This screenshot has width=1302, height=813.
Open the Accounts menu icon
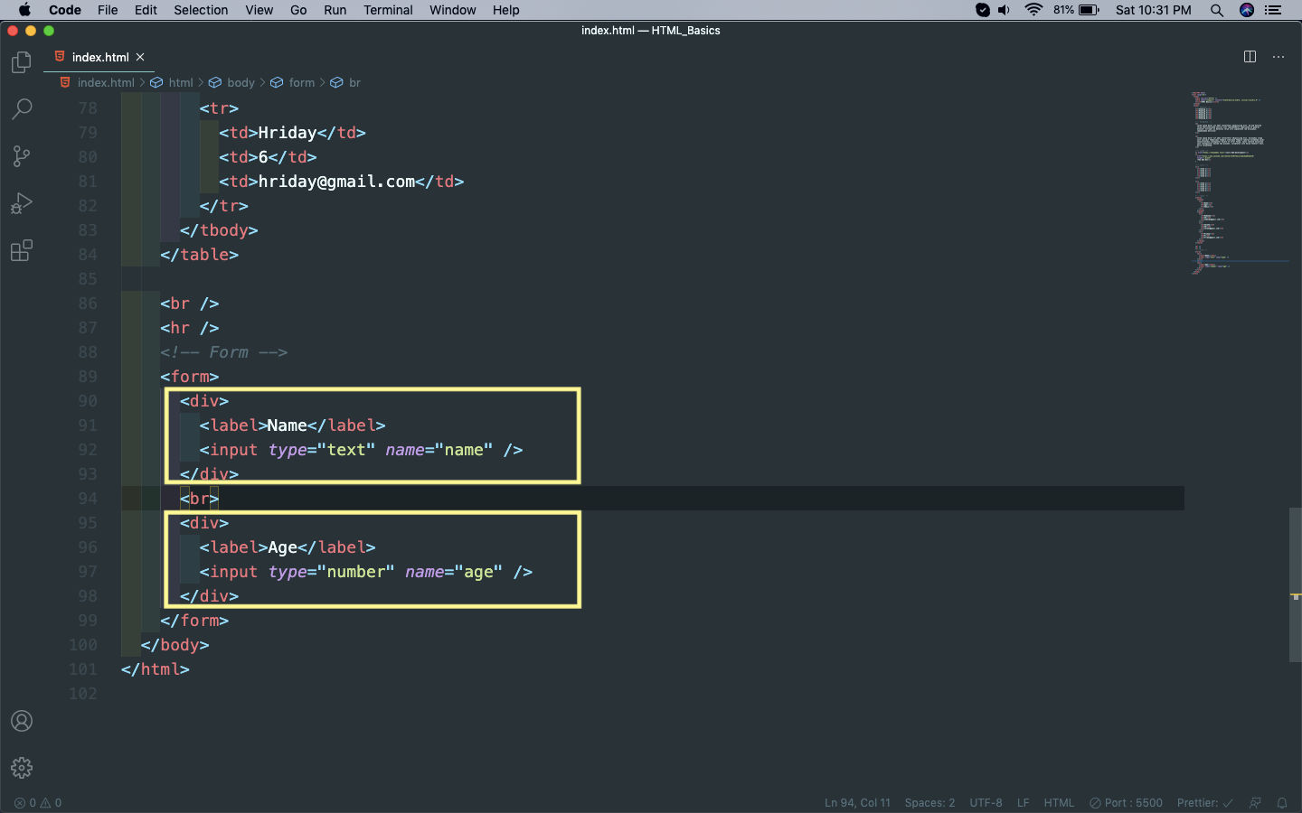pos(22,721)
